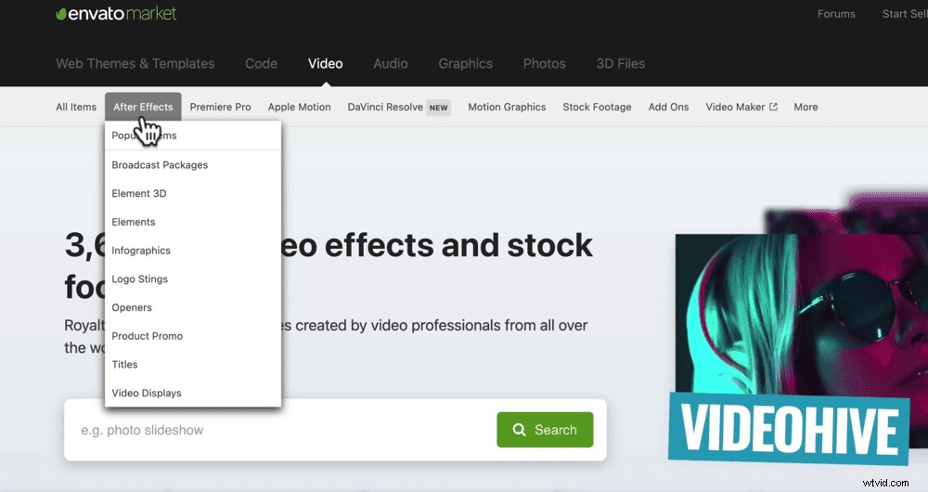The width and height of the screenshot is (928, 492).
Task: Switch to the Audio category
Action: coord(390,63)
